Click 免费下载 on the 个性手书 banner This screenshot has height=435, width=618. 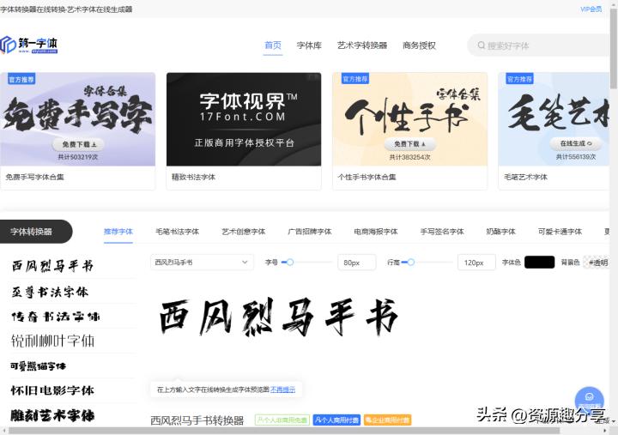410,144
